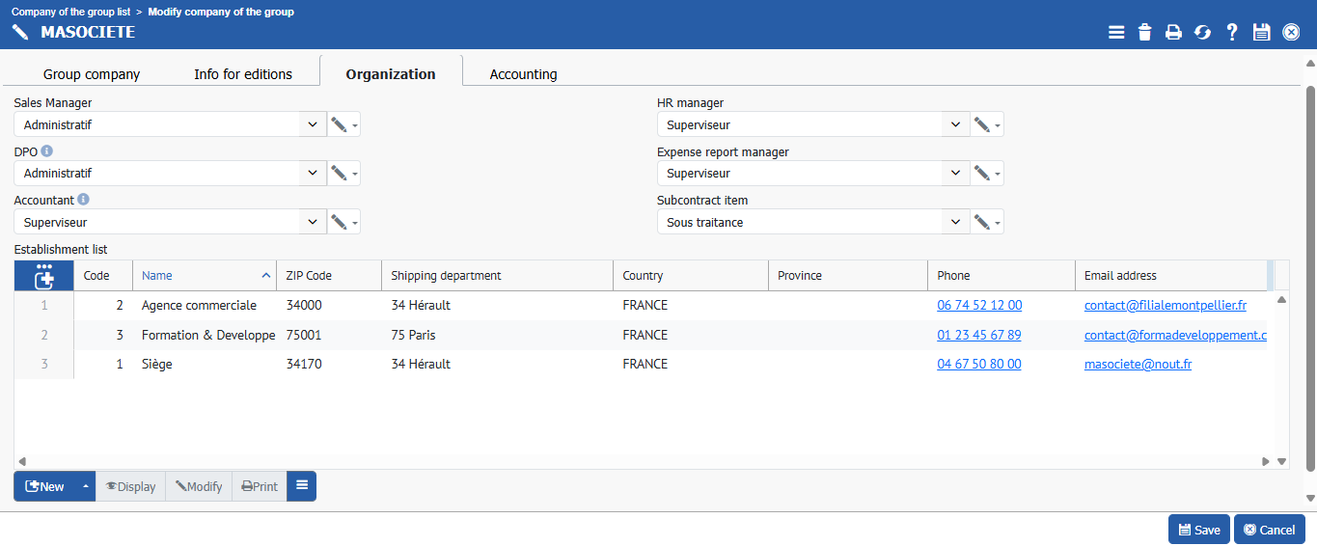Click phone link 06 74 52 12 00
This screenshot has height=546, width=1317.
point(978,306)
